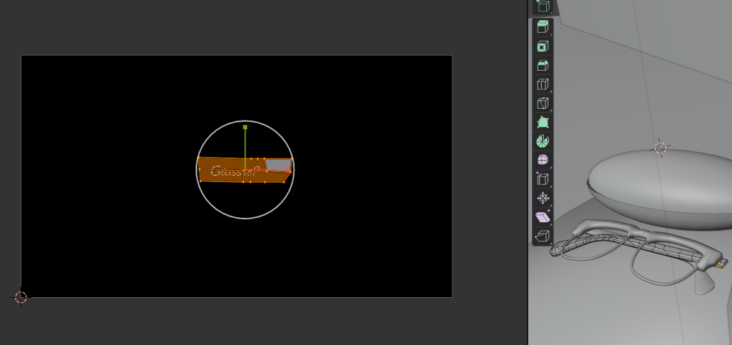Pick the Shear tool
732x345 pixels.
[543, 216]
